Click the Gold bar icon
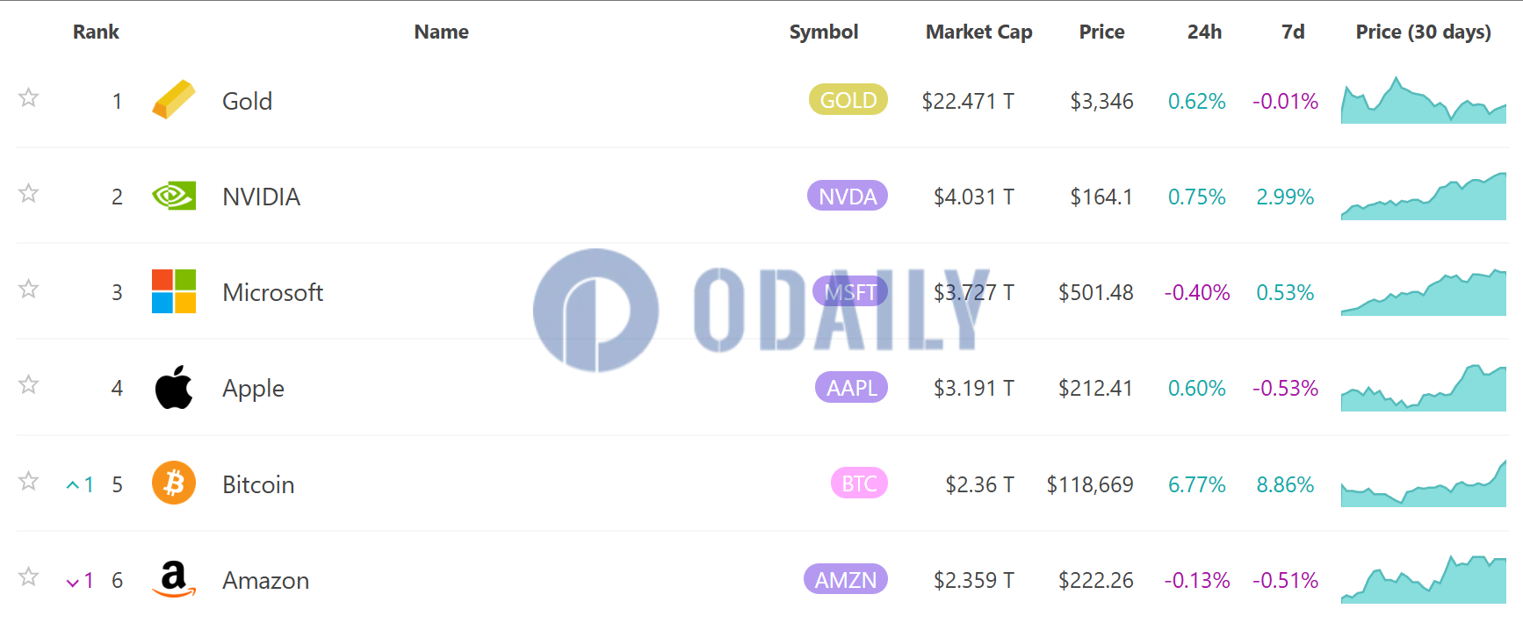The height and width of the screenshot is (623, 1523). 174,99
